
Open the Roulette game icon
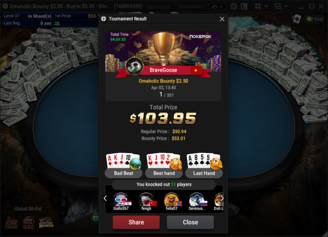(46, 223)
